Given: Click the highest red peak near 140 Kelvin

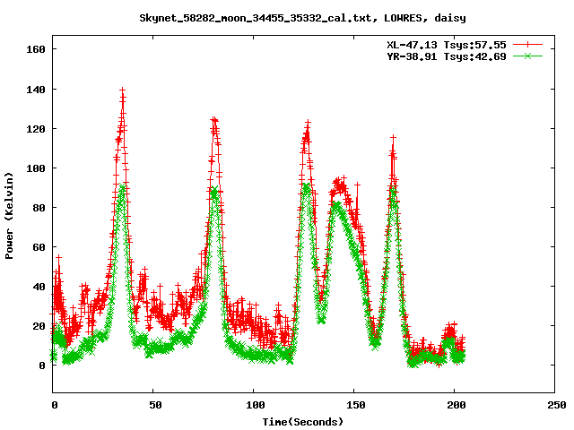Looking at the screenshot, I should click(123, 90).
